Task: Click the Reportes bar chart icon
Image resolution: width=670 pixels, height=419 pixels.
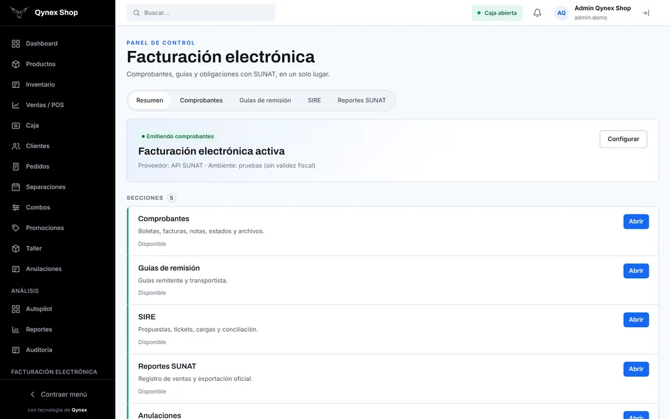Action: [16, 330]
